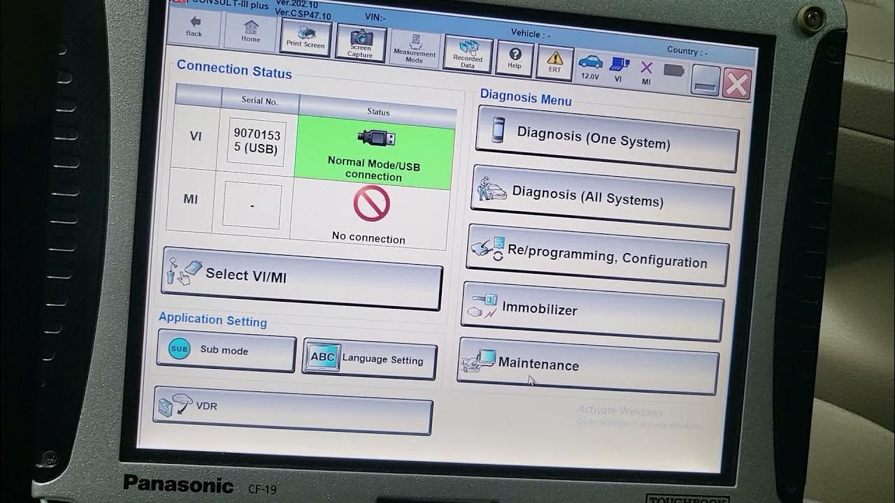Open Language Setting
895x503 pixels.
(x=370, y=359)
